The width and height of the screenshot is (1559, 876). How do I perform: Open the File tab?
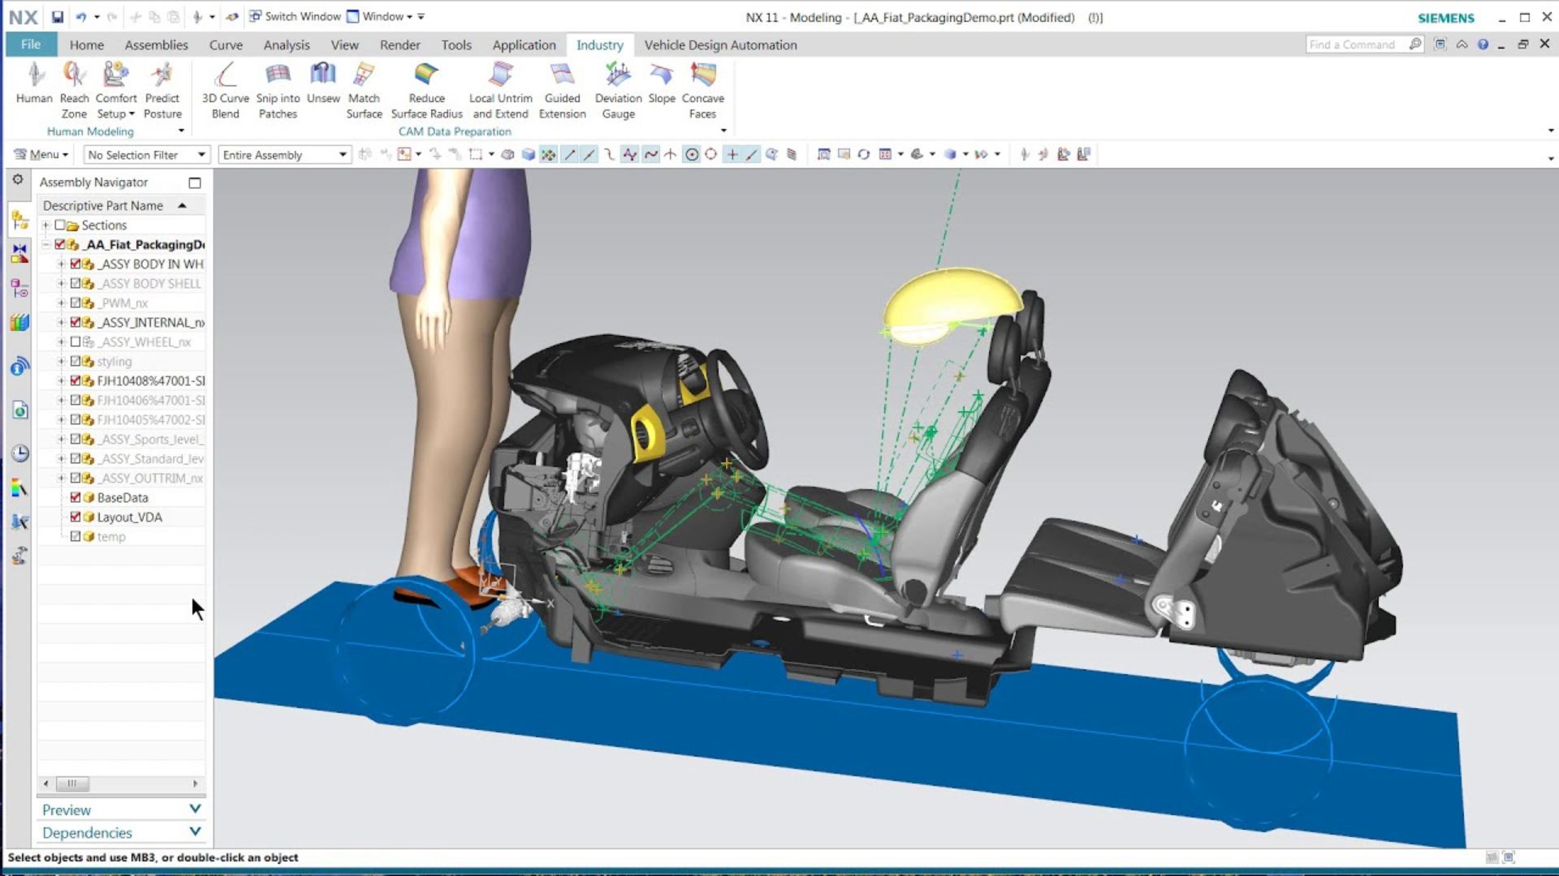[31, 45]
